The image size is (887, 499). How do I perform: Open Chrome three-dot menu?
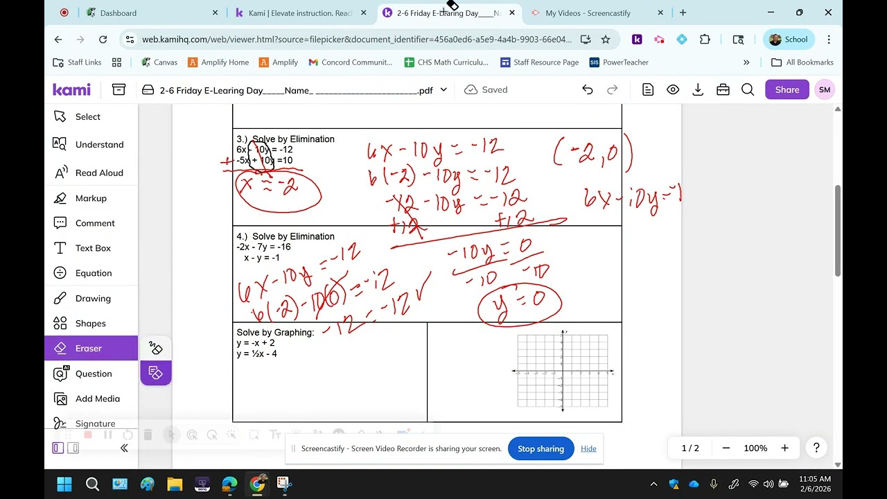click(829, 40)
